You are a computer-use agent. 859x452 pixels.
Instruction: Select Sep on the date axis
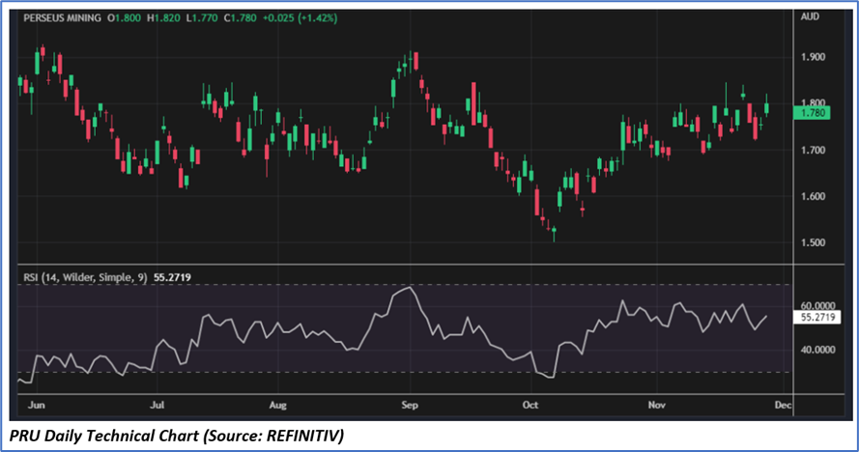[x=410, y=406]
